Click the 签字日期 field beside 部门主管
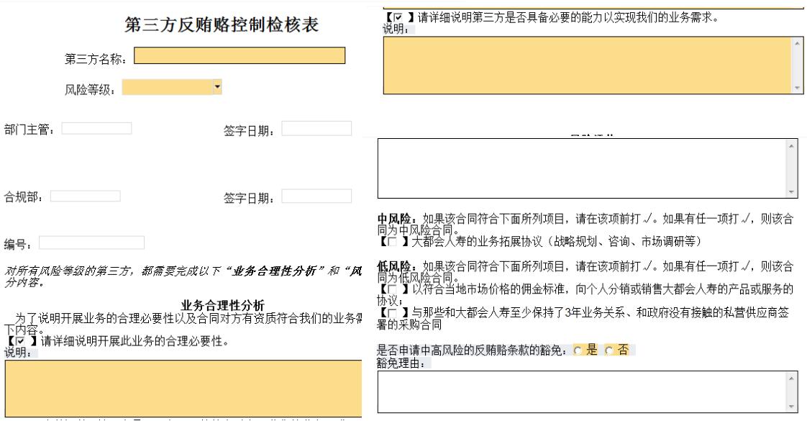Viewport: 807px width, 421px height. pyautogui.click(x=316, y=129)
